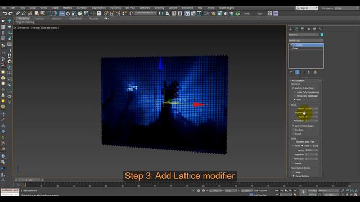360x202 pixels.
Task: Click the Auto Key button
Action: pyautogui.click(x=312, y=191)
